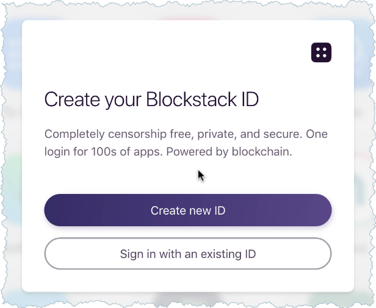Click the purple Create new ID button
Viewport: 376px width, 308px height.
coord(188,210)
